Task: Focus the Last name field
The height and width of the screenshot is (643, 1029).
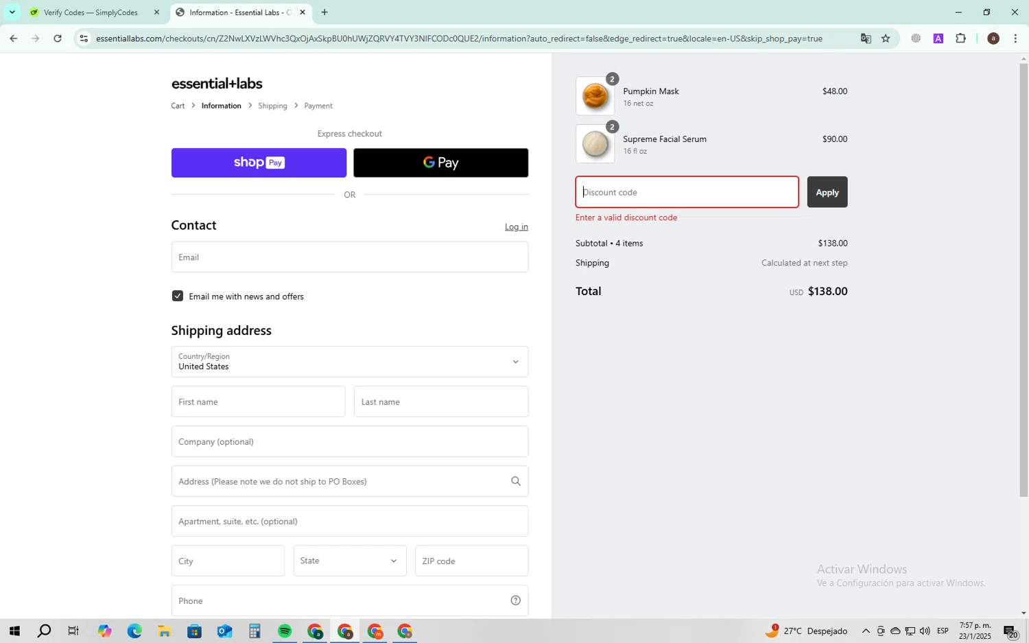Action: 441,401
